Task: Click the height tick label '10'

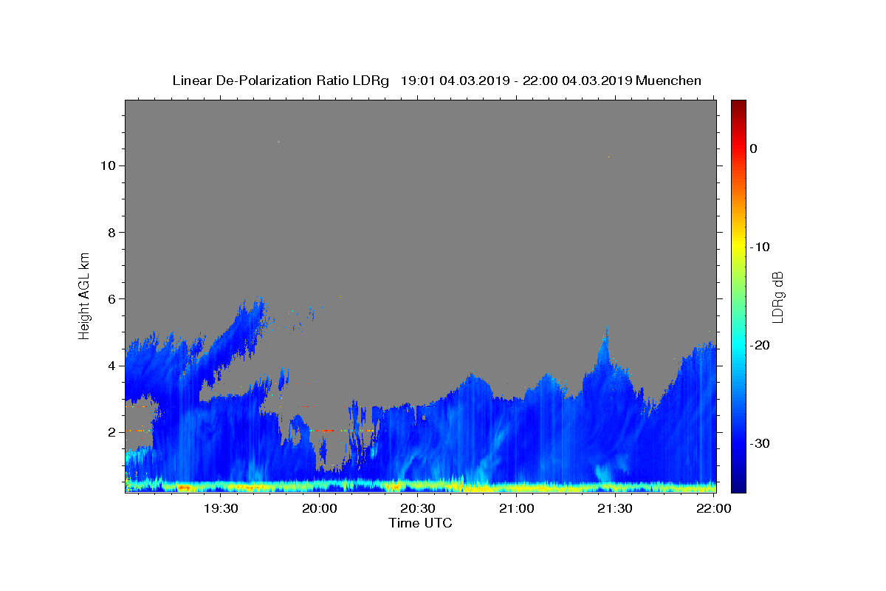Action: (x=107, y=165)
